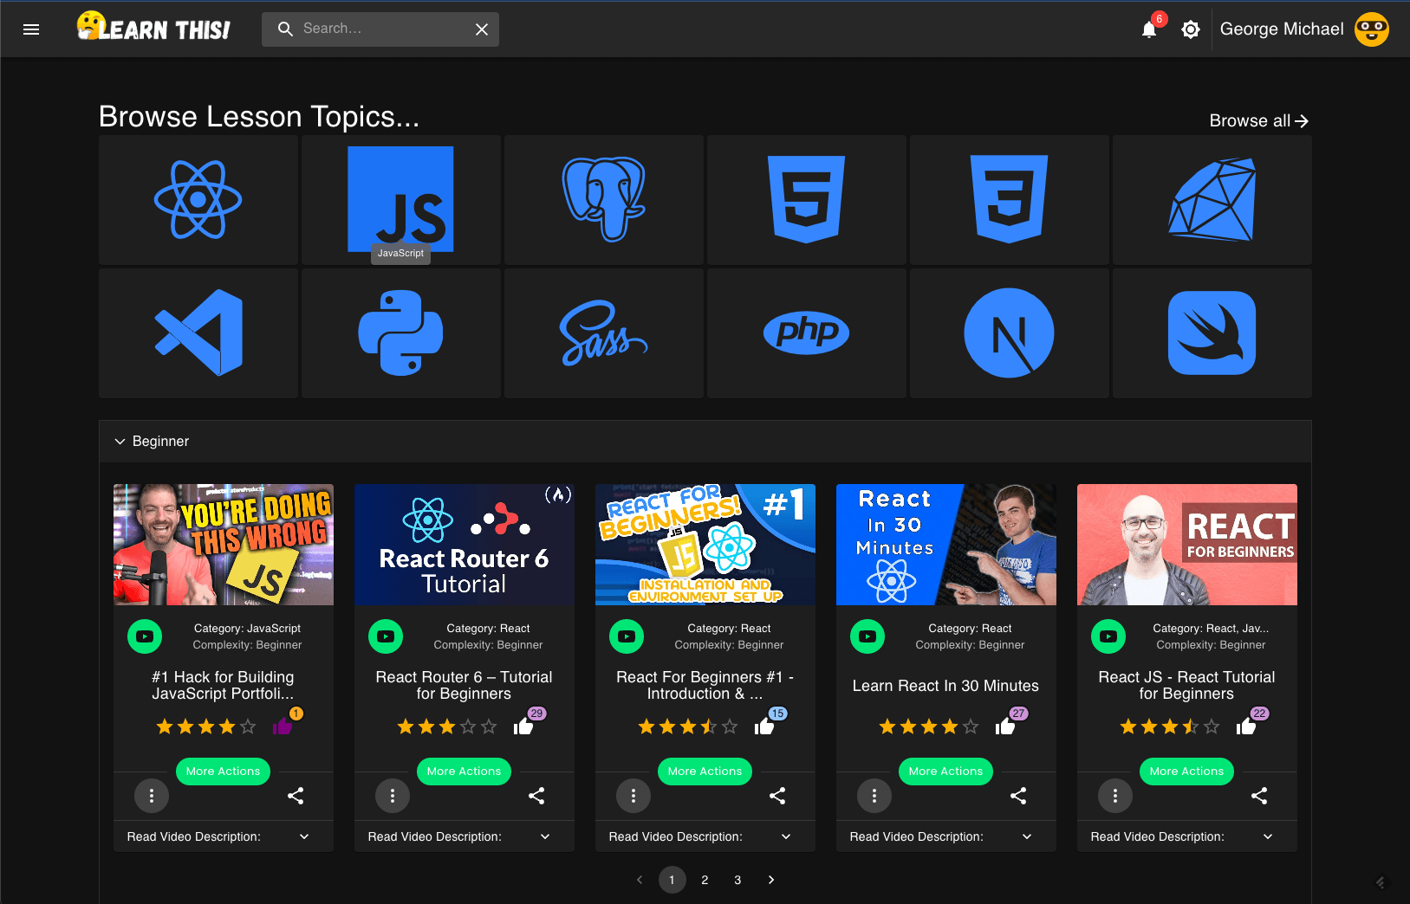The image size is (1410, 904).
Task: Click YouTube icon on JavaScript Portfolio card
Action: pyautogui.click(x=145, y=636)
